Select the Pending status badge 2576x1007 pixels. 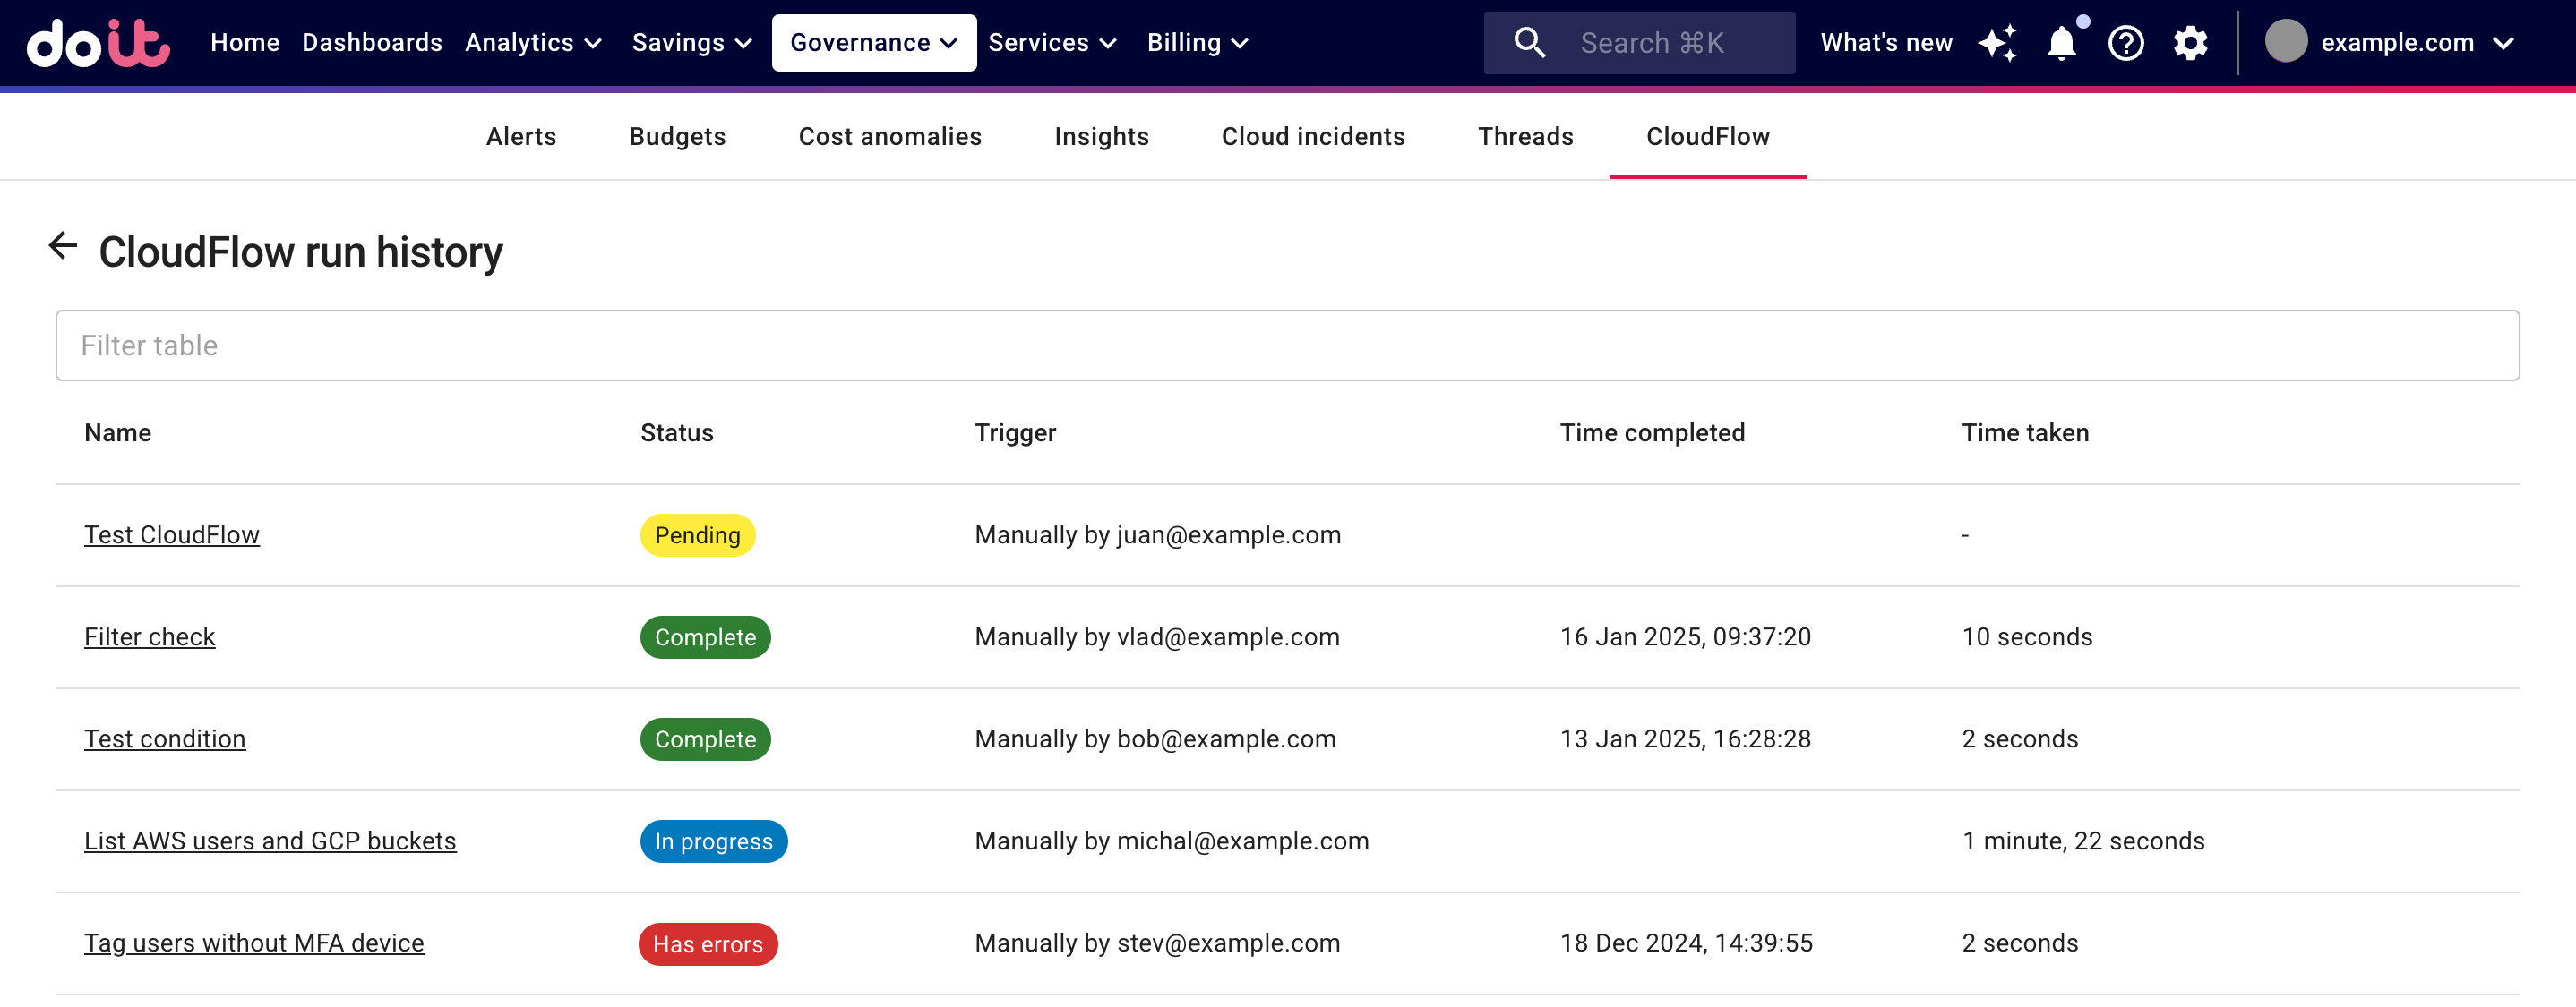[697, 533]
